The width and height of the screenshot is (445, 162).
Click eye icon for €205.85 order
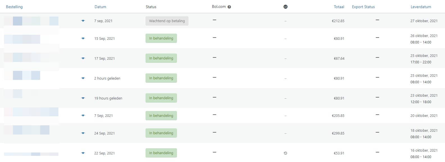point(83,116)
